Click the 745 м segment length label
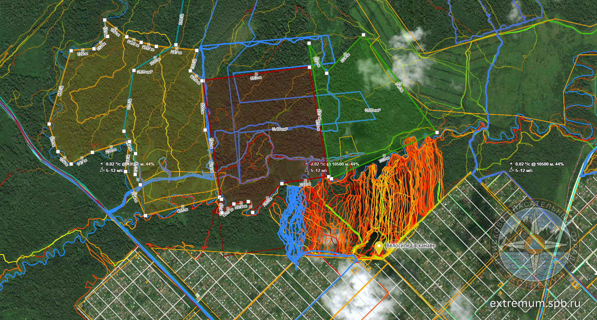This screenshot has height=320, width=597. click(399, 87)
